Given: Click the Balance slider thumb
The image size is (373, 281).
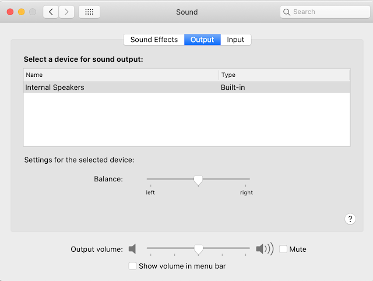Looking at the screenshot, I should pyautogui.click(x=198, y=181).
